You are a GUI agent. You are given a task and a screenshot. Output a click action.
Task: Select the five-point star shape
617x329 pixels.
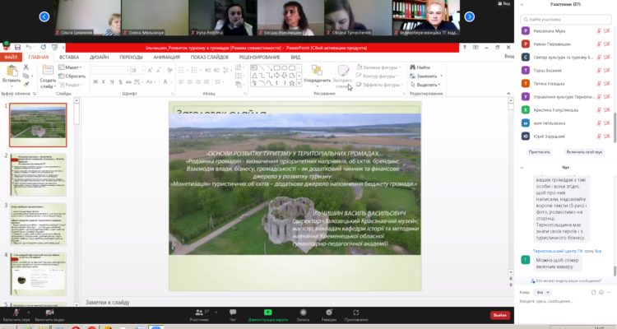click(x=291, y=83)
